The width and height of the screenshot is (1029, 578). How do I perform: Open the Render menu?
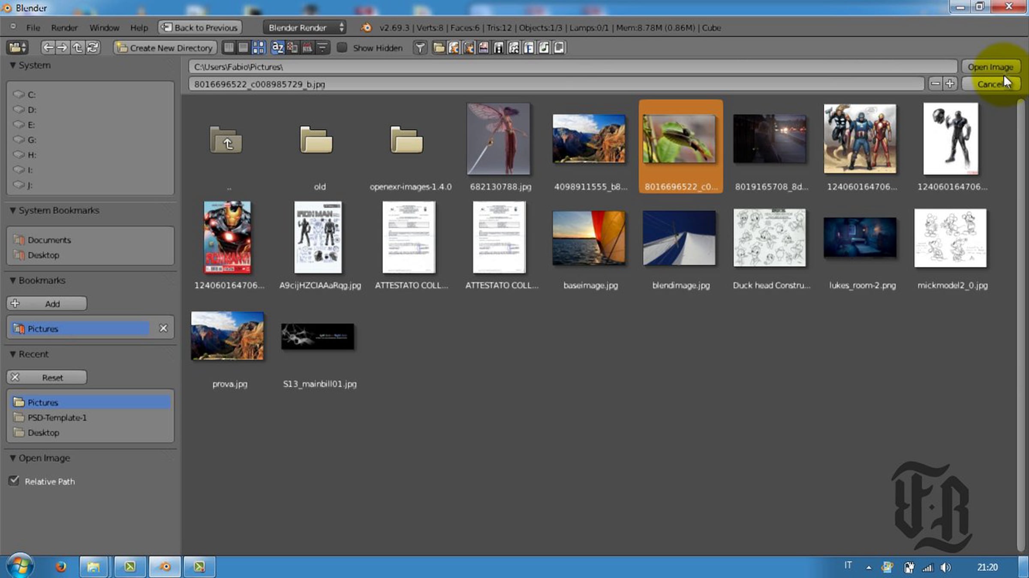[x=64, y=28]
